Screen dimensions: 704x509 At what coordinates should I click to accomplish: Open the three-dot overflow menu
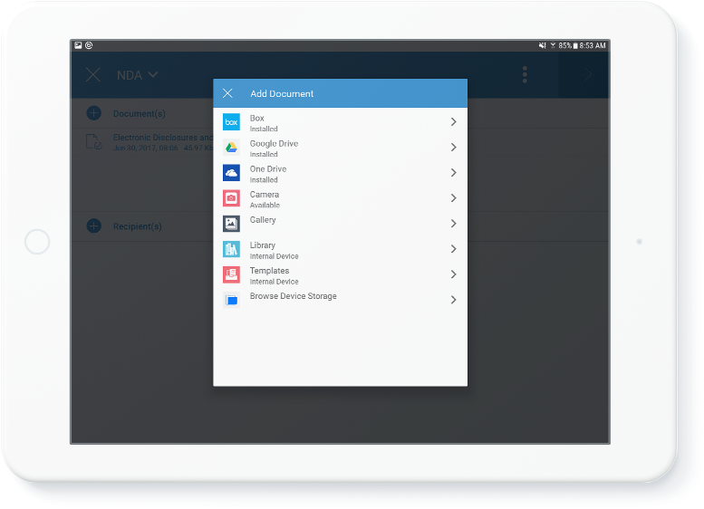point(525,75)
